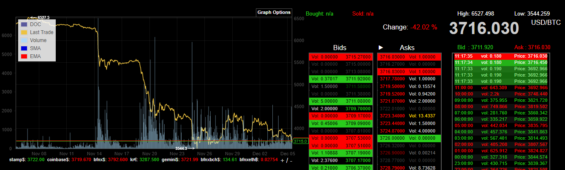This screenshot has width=565, height=170.
Task: Click the play arrow beside Asks
Action: [x=380, y=48]
